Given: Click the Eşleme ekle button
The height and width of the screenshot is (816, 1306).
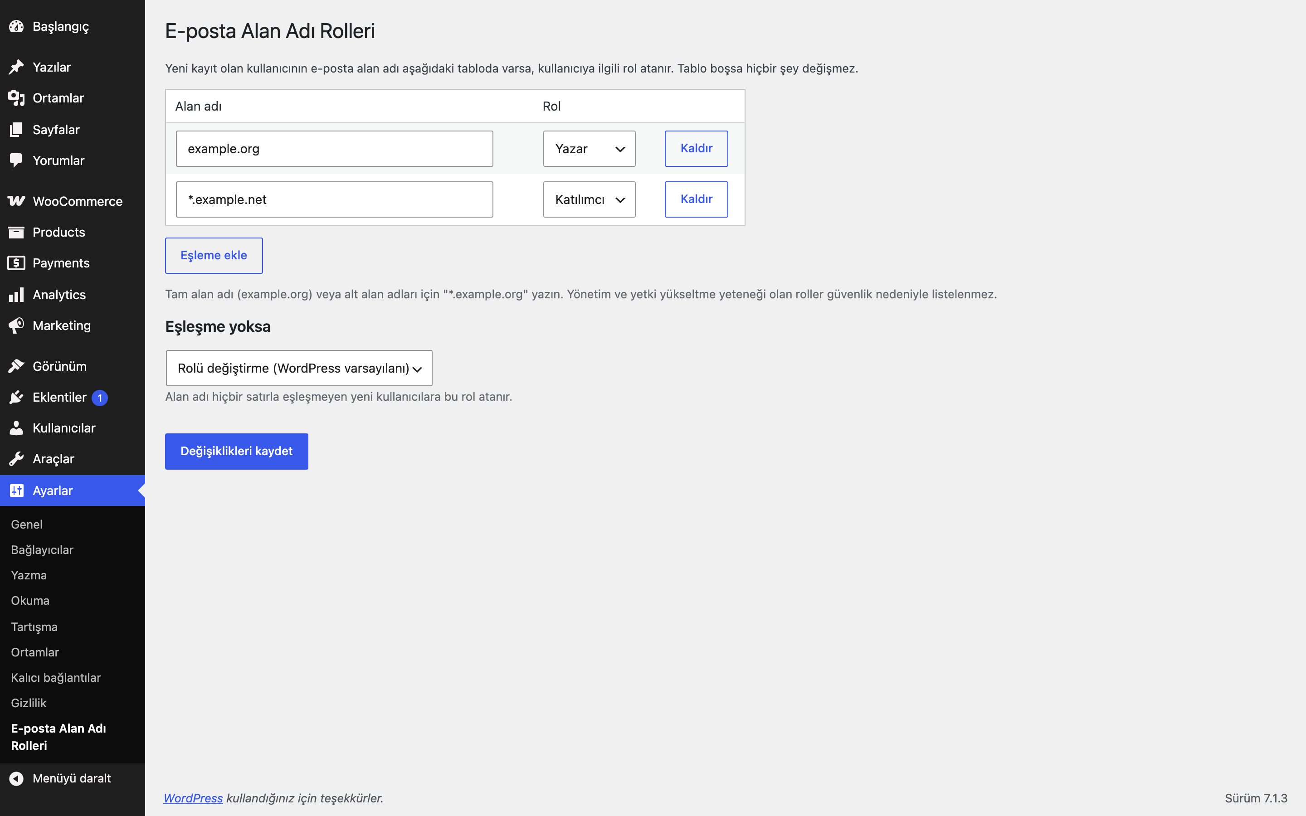Looking at the screenshot, I should coord(214,255).
